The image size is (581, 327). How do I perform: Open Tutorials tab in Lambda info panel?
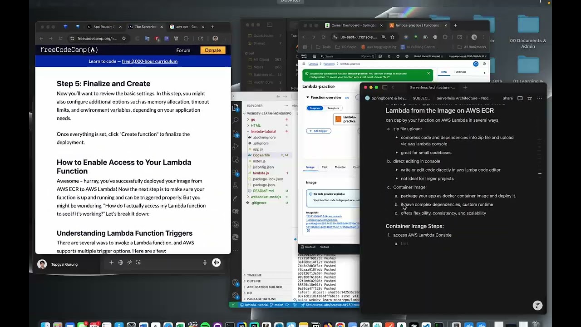tap(460, 72)
